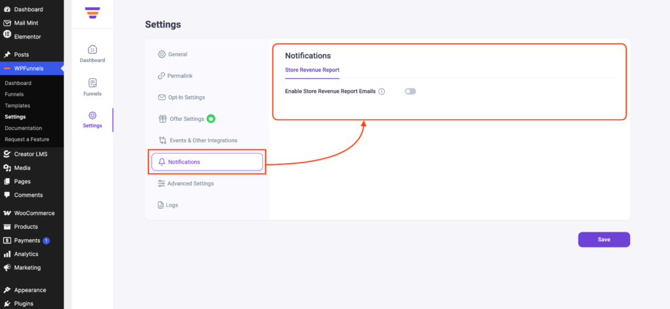Open the Logs settings section
670x309 pixels.
click(167, 205)
